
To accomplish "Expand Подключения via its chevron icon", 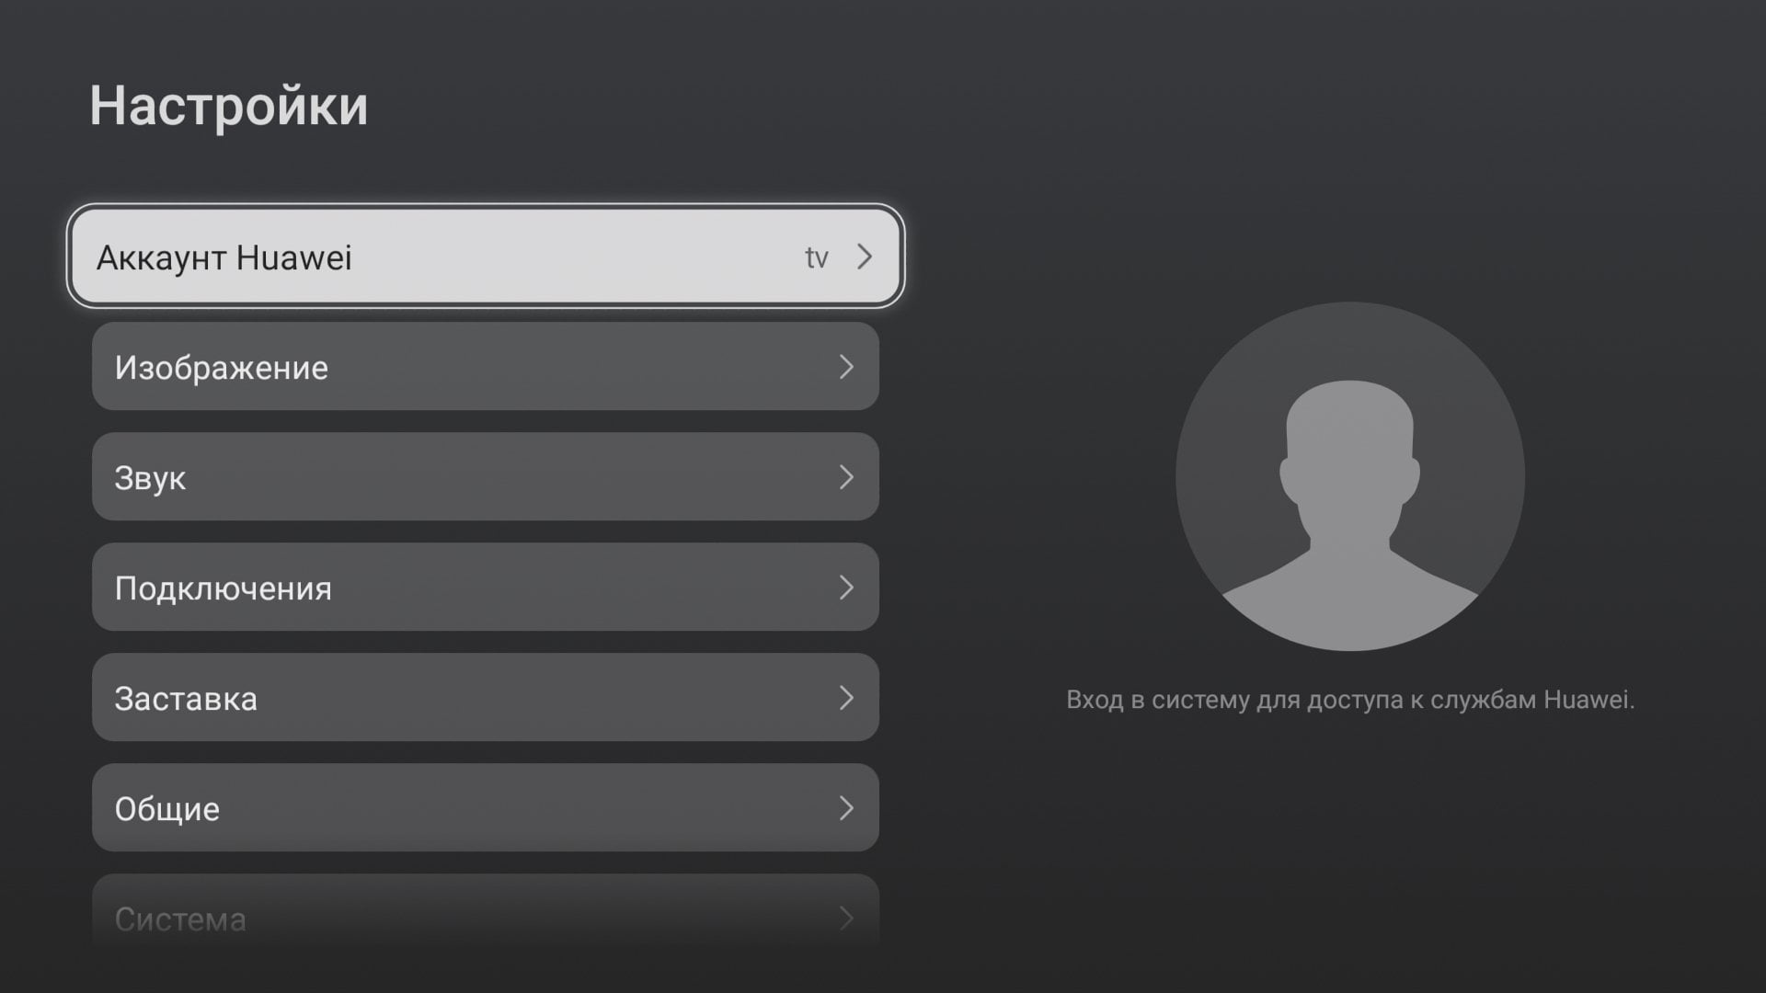I will [x=846, y=588].
